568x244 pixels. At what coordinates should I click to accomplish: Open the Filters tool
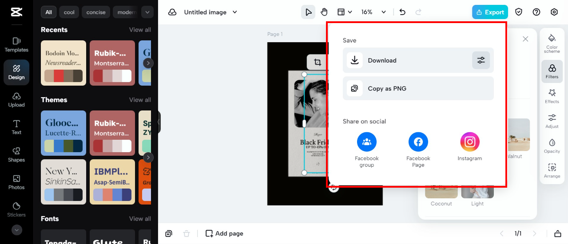point(552,71)
